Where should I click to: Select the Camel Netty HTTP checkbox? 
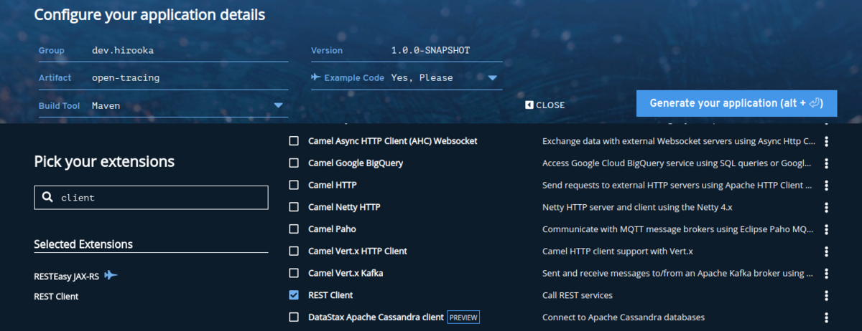tap(293, 207)
